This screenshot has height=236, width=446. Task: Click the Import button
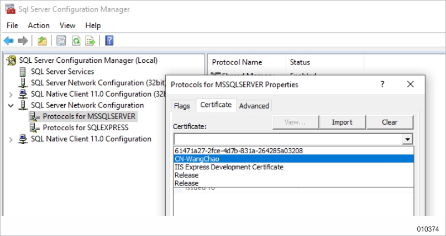pos(342,122)
